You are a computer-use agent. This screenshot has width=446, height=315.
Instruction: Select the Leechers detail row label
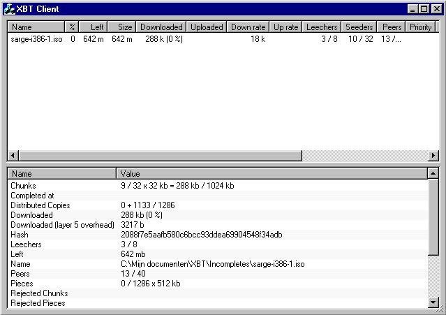click(x=26, y=244)
